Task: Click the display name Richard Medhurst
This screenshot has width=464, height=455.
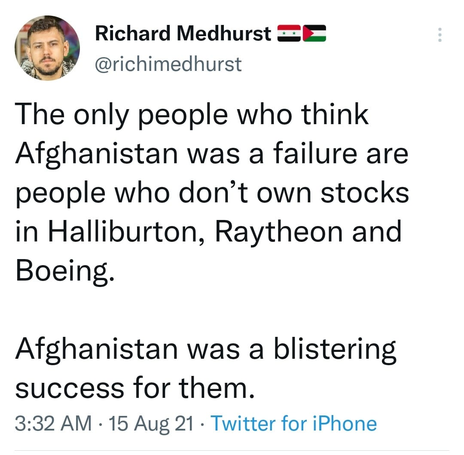Action: point(183,34)
